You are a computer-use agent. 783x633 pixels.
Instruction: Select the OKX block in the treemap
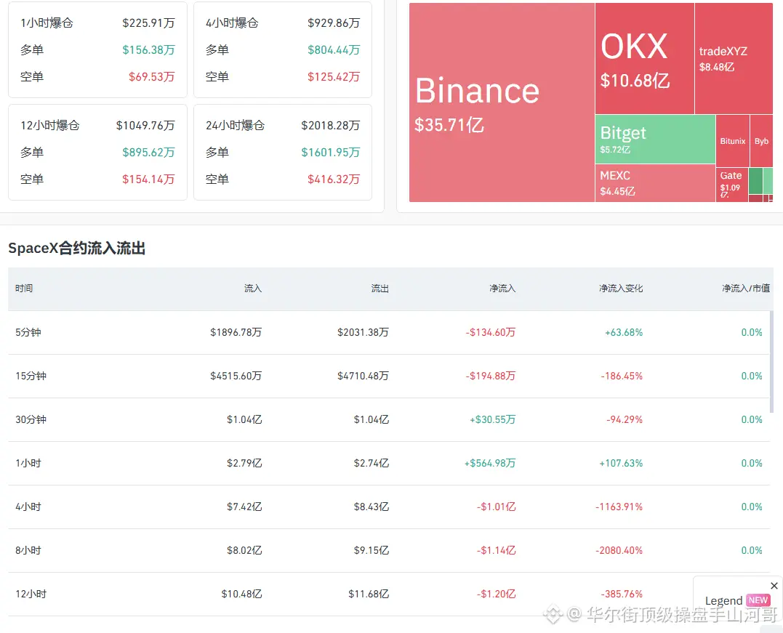click(x=645, y=58)
